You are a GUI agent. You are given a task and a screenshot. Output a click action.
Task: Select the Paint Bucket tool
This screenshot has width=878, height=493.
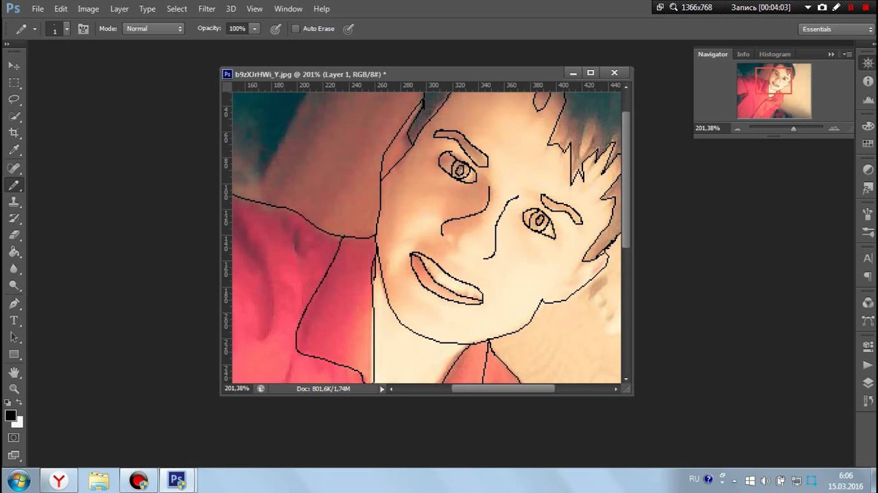coord(14,253)
